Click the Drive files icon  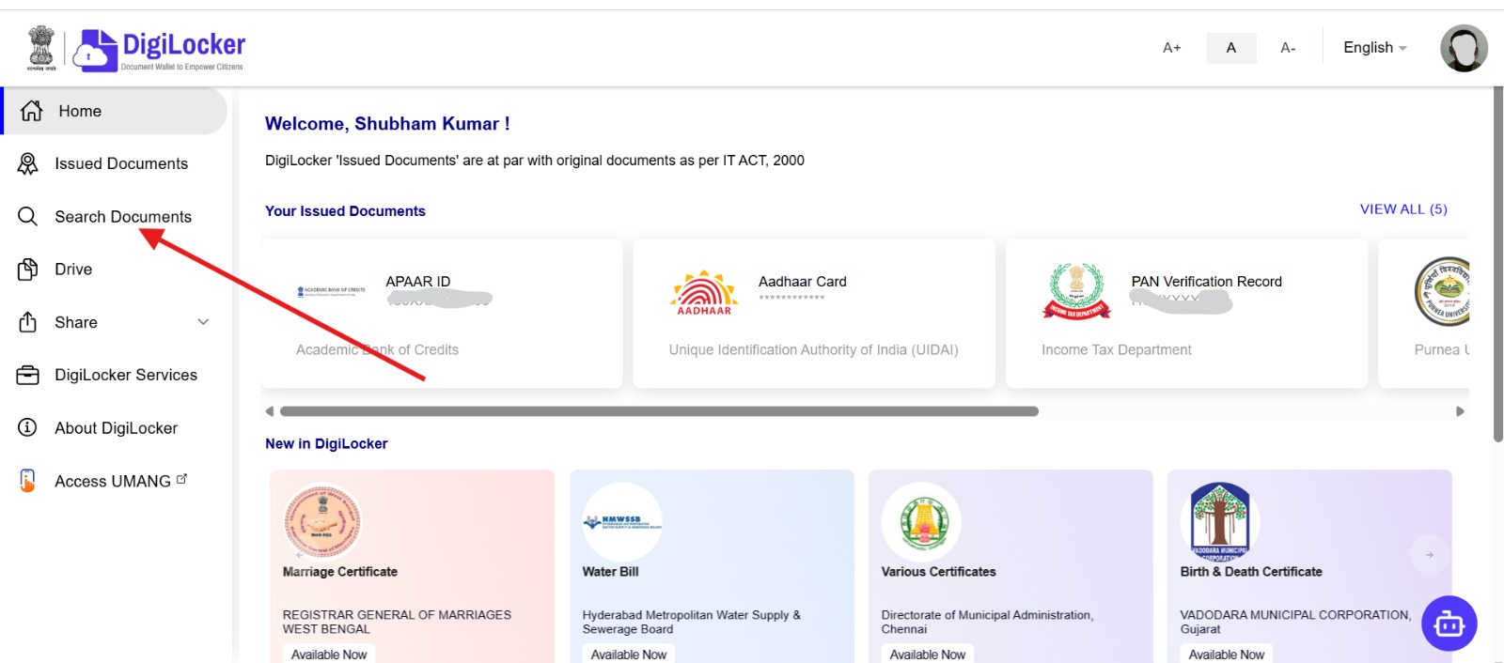pyautogui.click(x=28, y=270)
